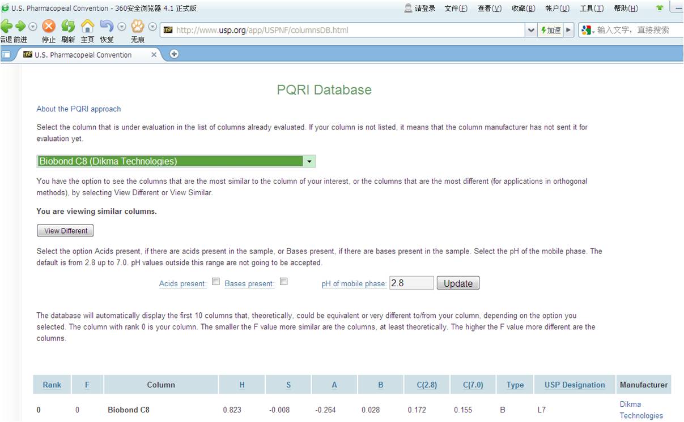Click the 360 browser logo in title bar
684x422 pixels.
coord(6,8)
